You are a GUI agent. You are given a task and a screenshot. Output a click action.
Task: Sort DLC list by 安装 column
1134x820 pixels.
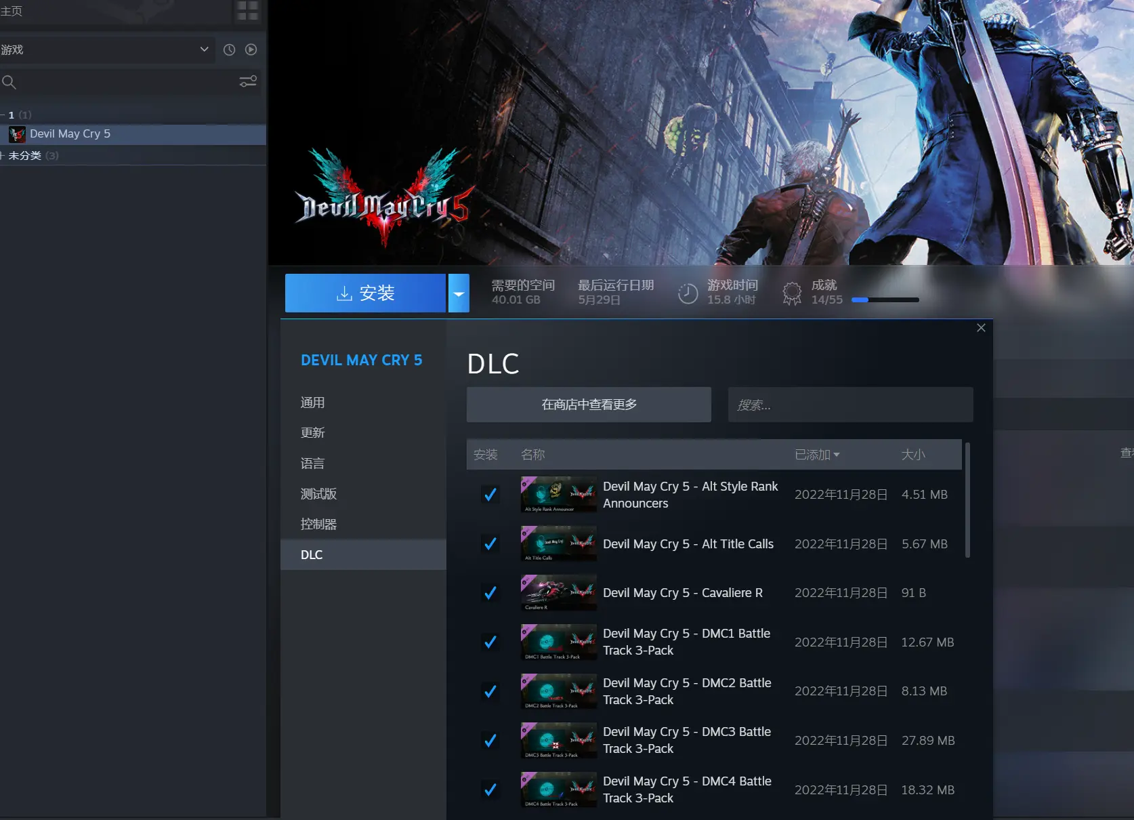coord(485,455)
